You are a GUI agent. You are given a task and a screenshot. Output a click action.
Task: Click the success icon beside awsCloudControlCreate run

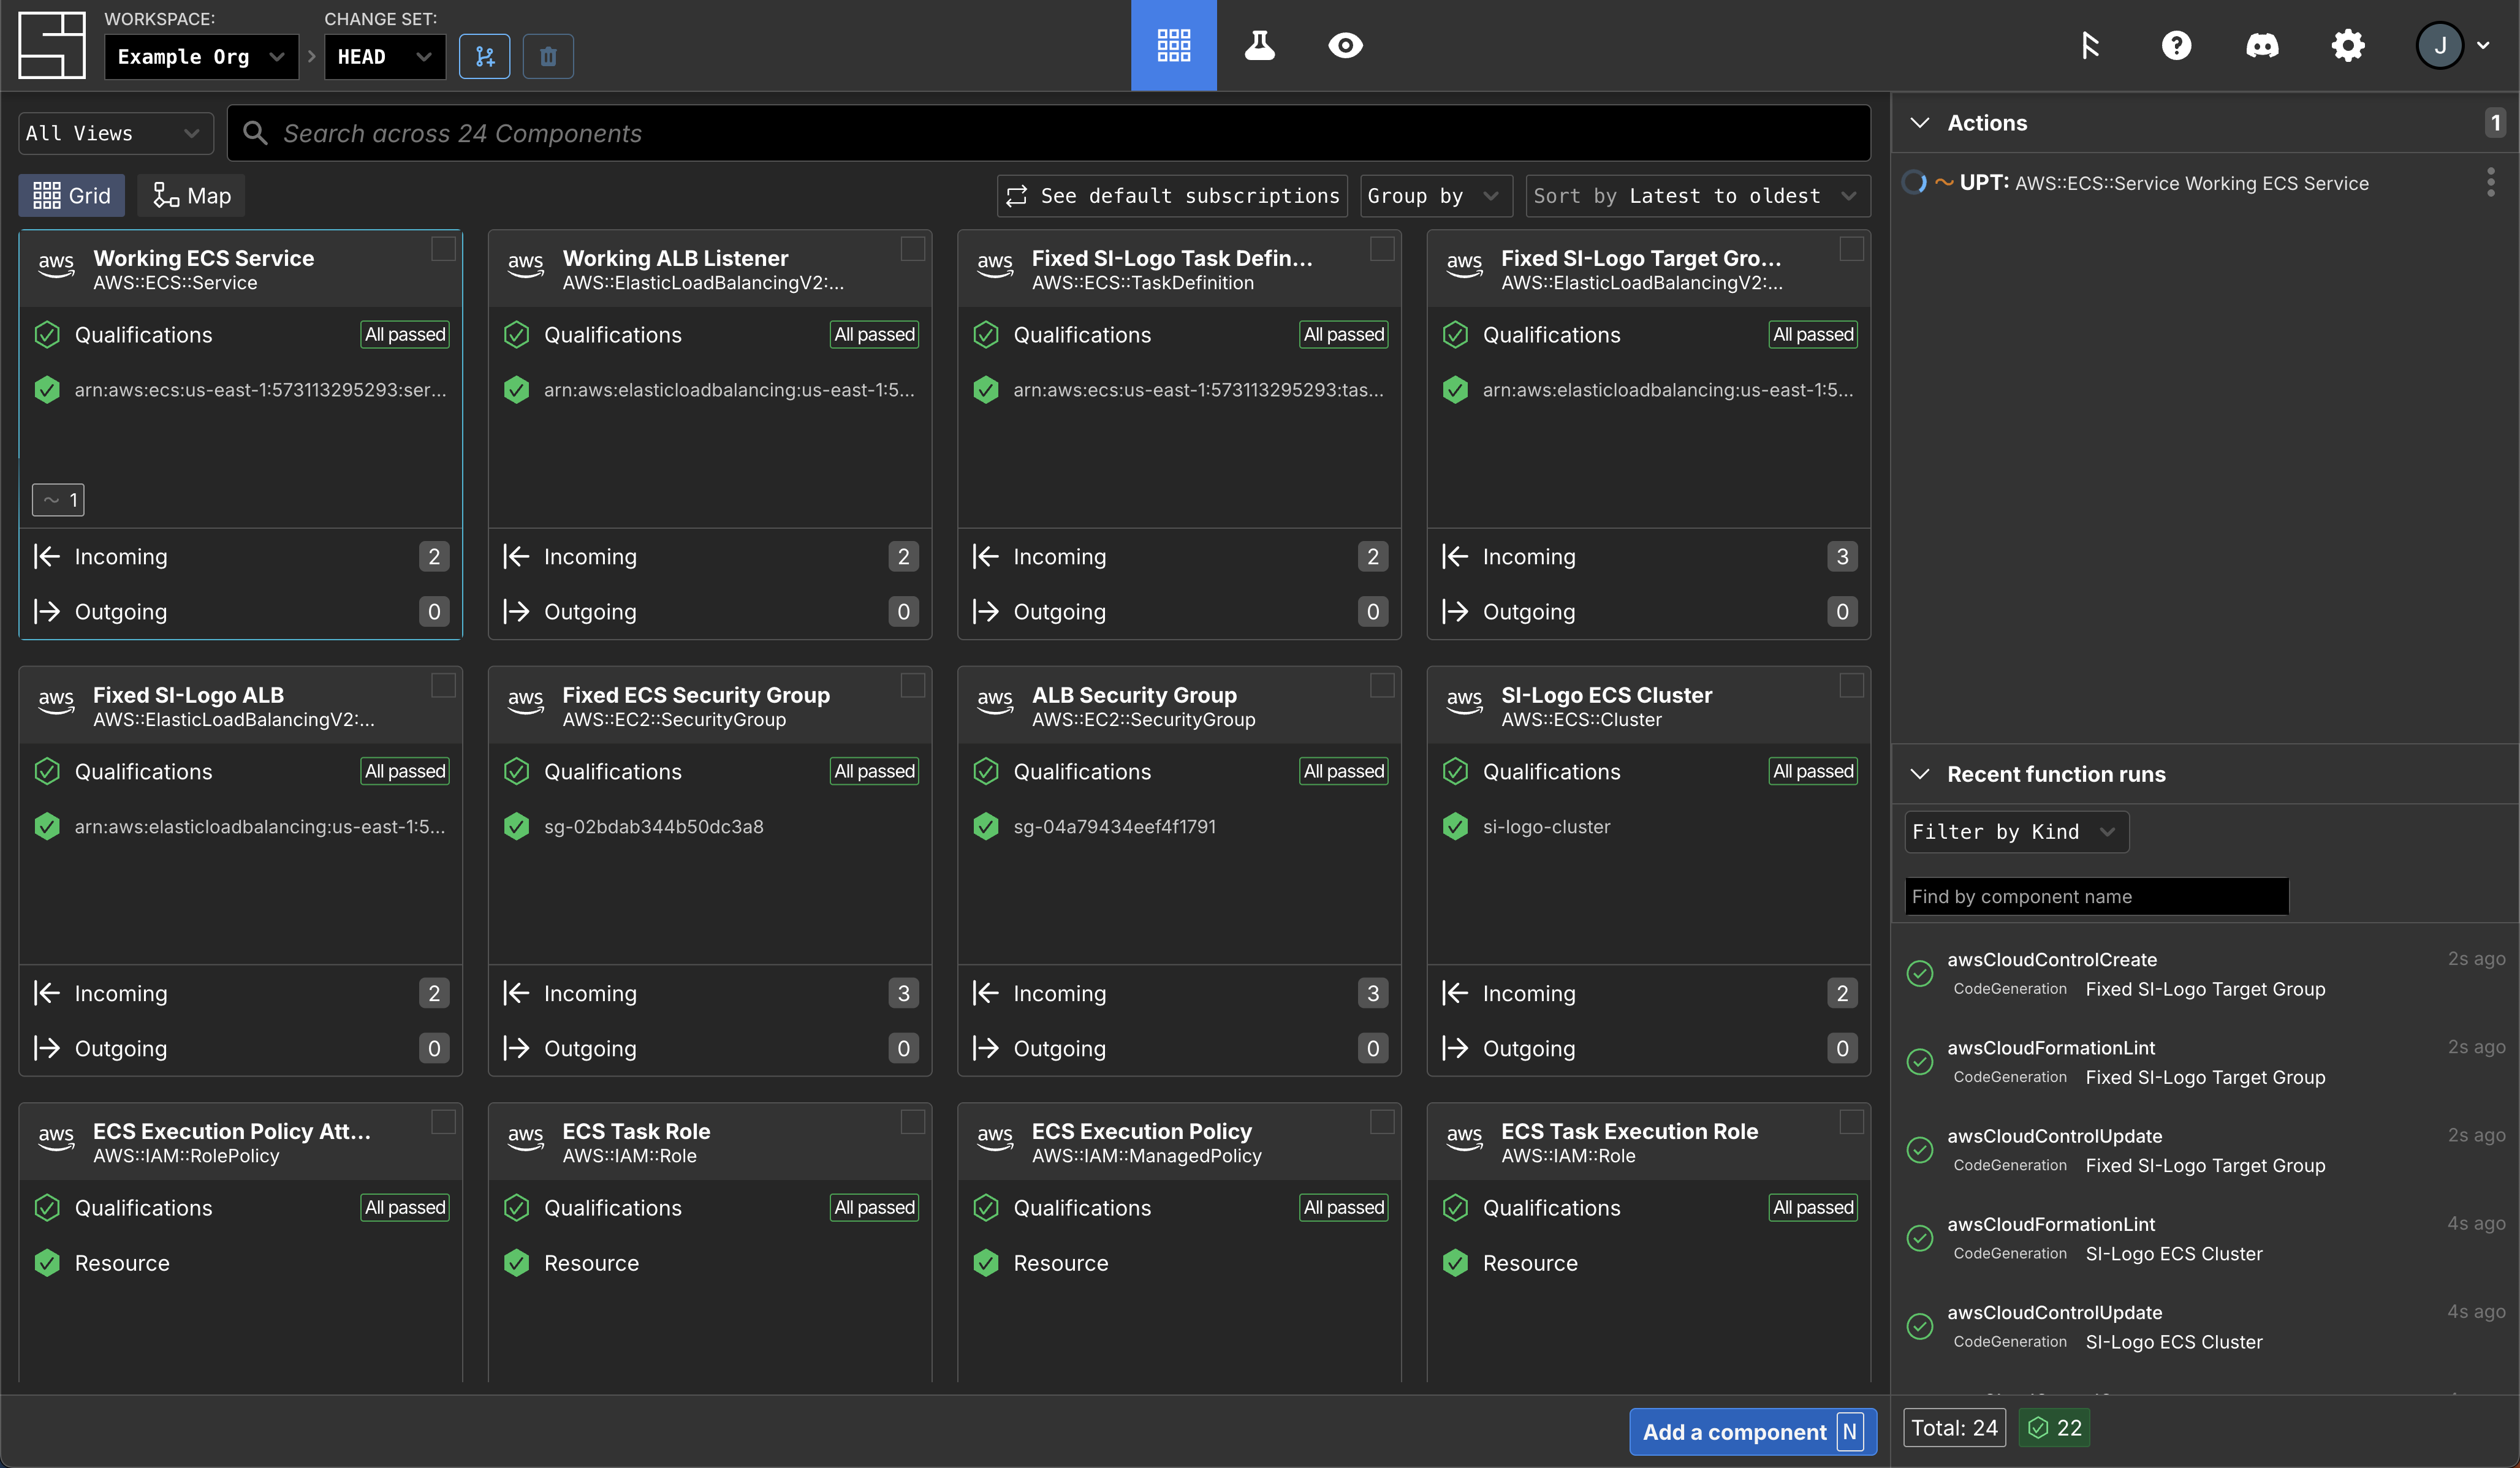click(1920, 973)
